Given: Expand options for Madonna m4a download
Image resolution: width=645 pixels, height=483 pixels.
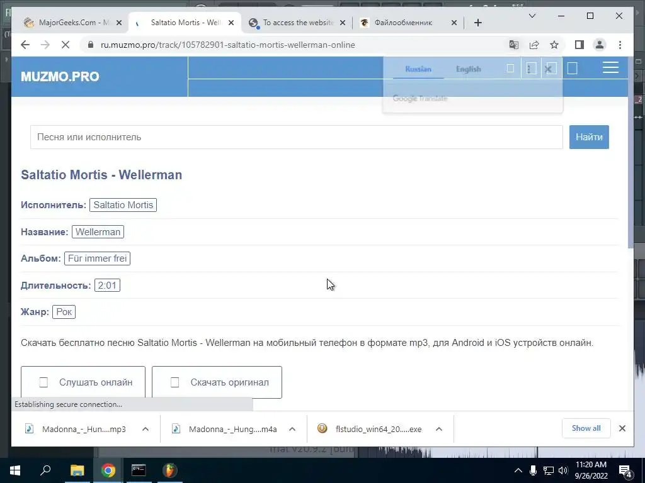Looking at the screenshot, I should 292,429.
